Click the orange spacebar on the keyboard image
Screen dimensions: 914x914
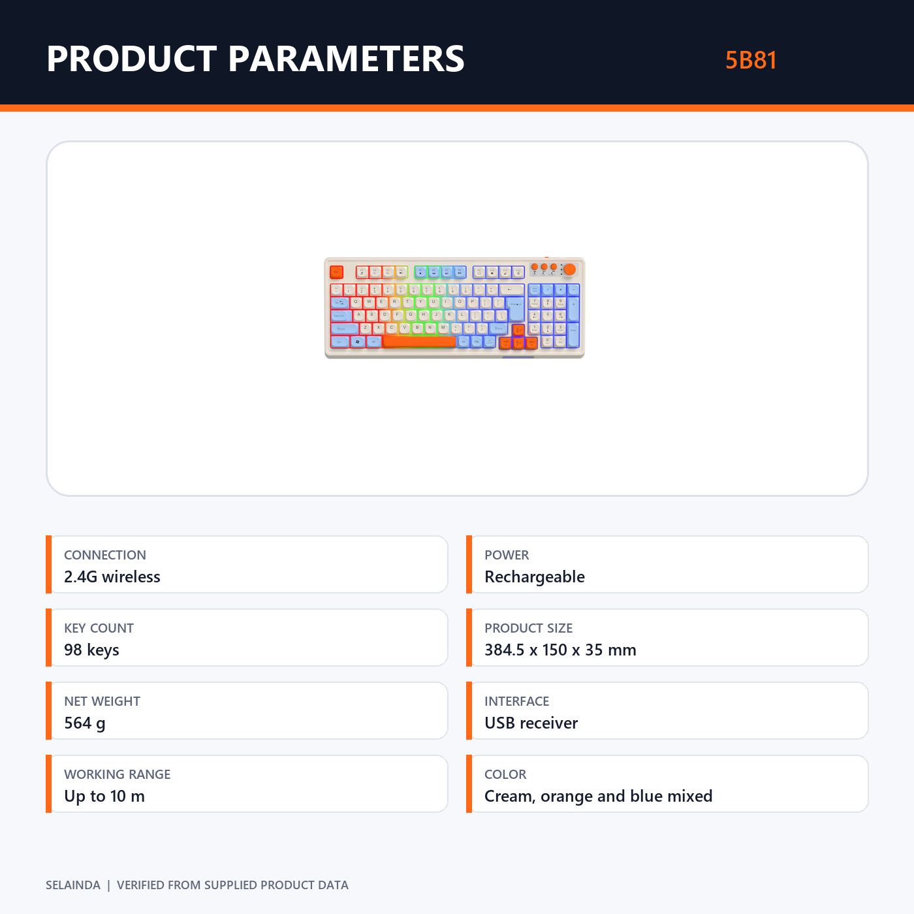point(419,341)
